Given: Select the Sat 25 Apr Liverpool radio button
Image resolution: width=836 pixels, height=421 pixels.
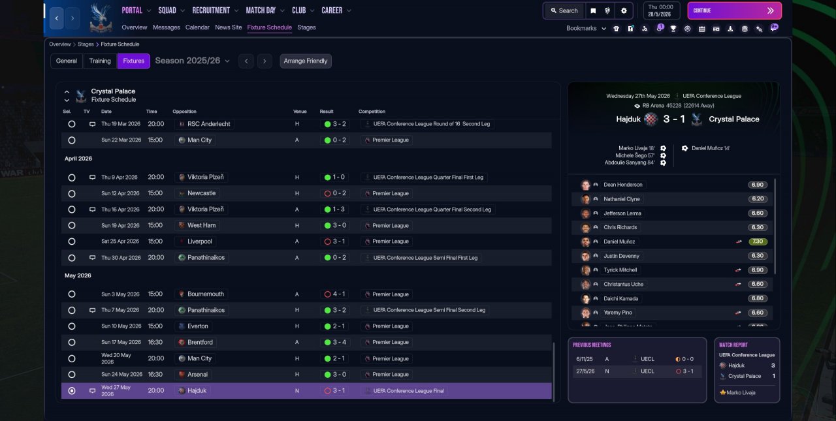Looking at the screenshot, I should point(72,242).
